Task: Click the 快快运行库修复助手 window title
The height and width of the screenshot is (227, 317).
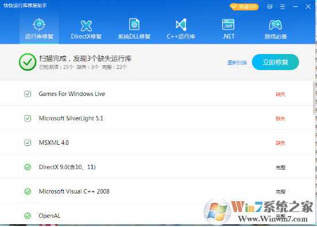Action: pos(25,6)
